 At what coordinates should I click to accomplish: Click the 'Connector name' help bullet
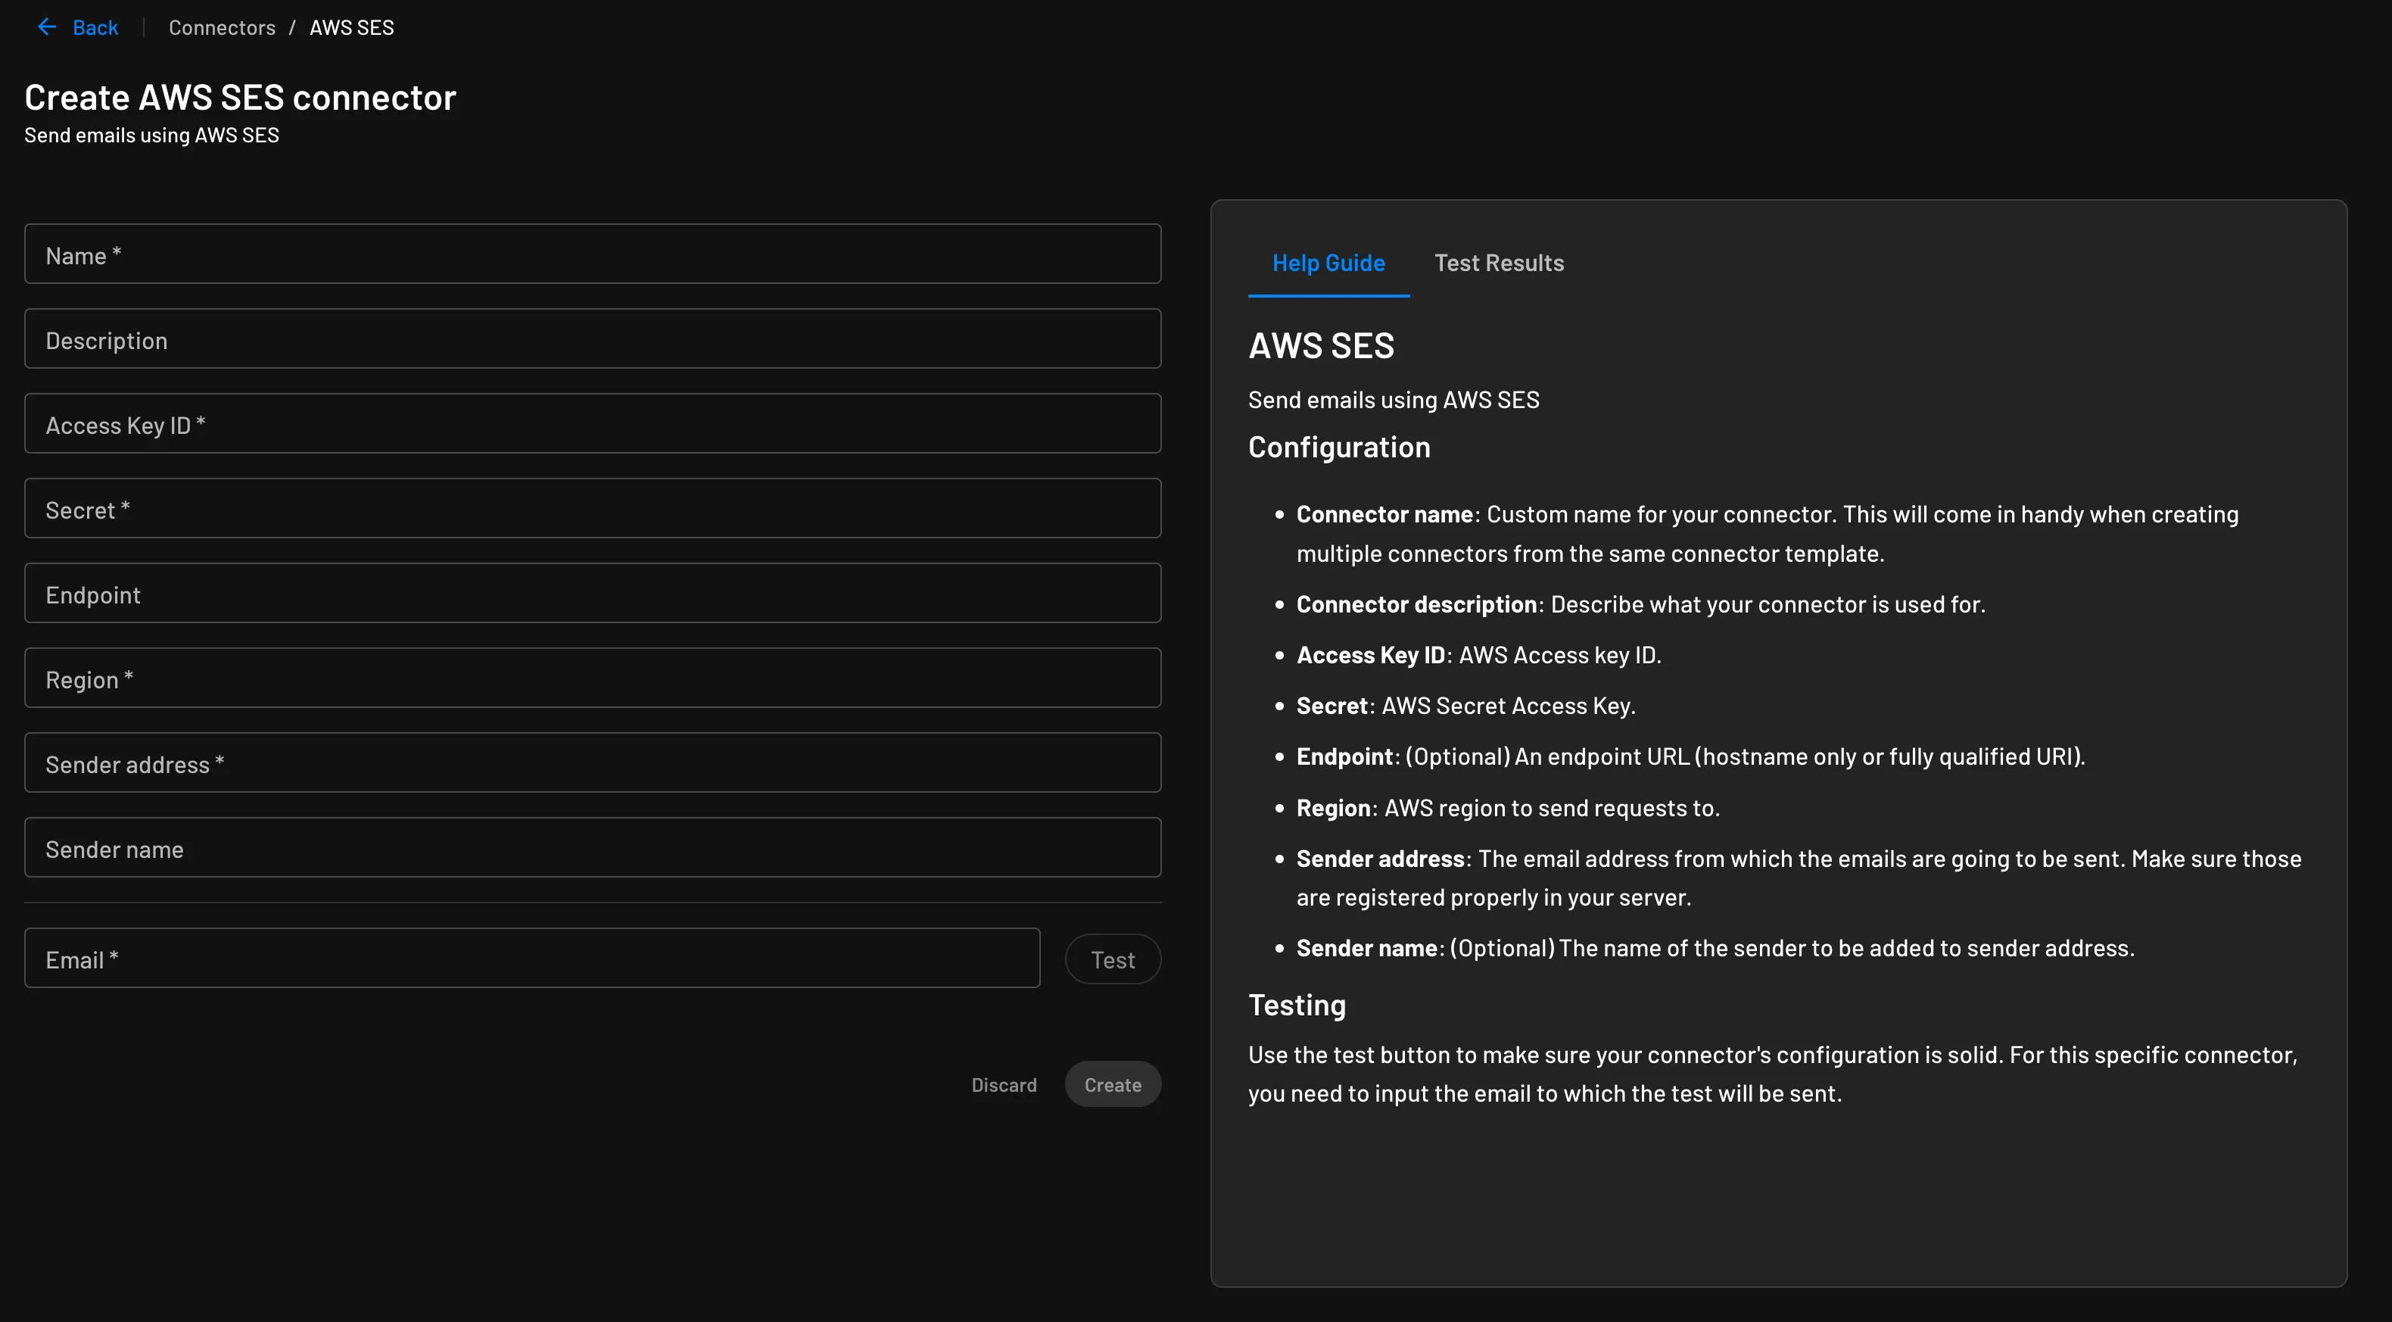tap(1768, 533)
